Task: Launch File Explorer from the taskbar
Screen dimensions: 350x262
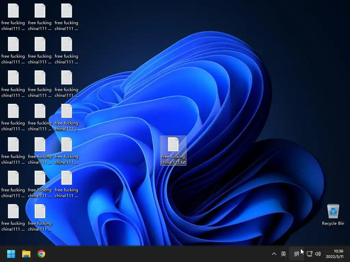Action: point(26,254)
